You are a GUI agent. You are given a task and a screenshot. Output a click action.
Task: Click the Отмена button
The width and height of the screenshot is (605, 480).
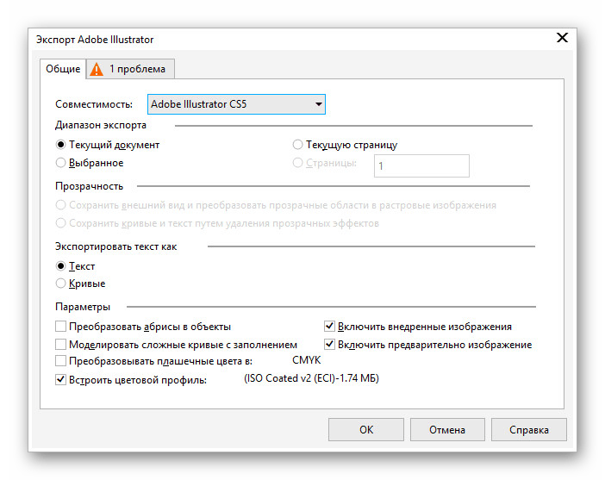pyautogui.click(x=447, y=429)
